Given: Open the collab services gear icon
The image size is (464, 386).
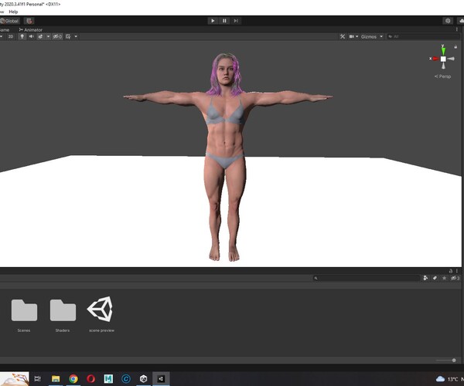Looking at the screenshot, I should coord(448,21).
